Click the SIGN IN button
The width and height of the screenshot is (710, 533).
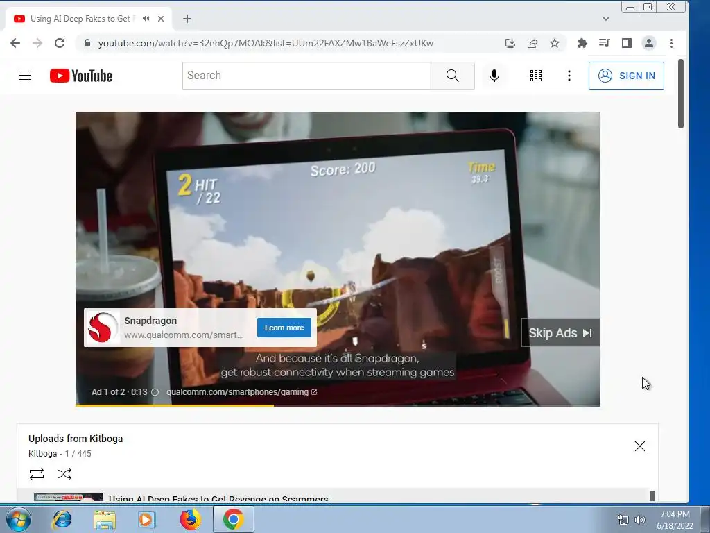click(626, 76)
